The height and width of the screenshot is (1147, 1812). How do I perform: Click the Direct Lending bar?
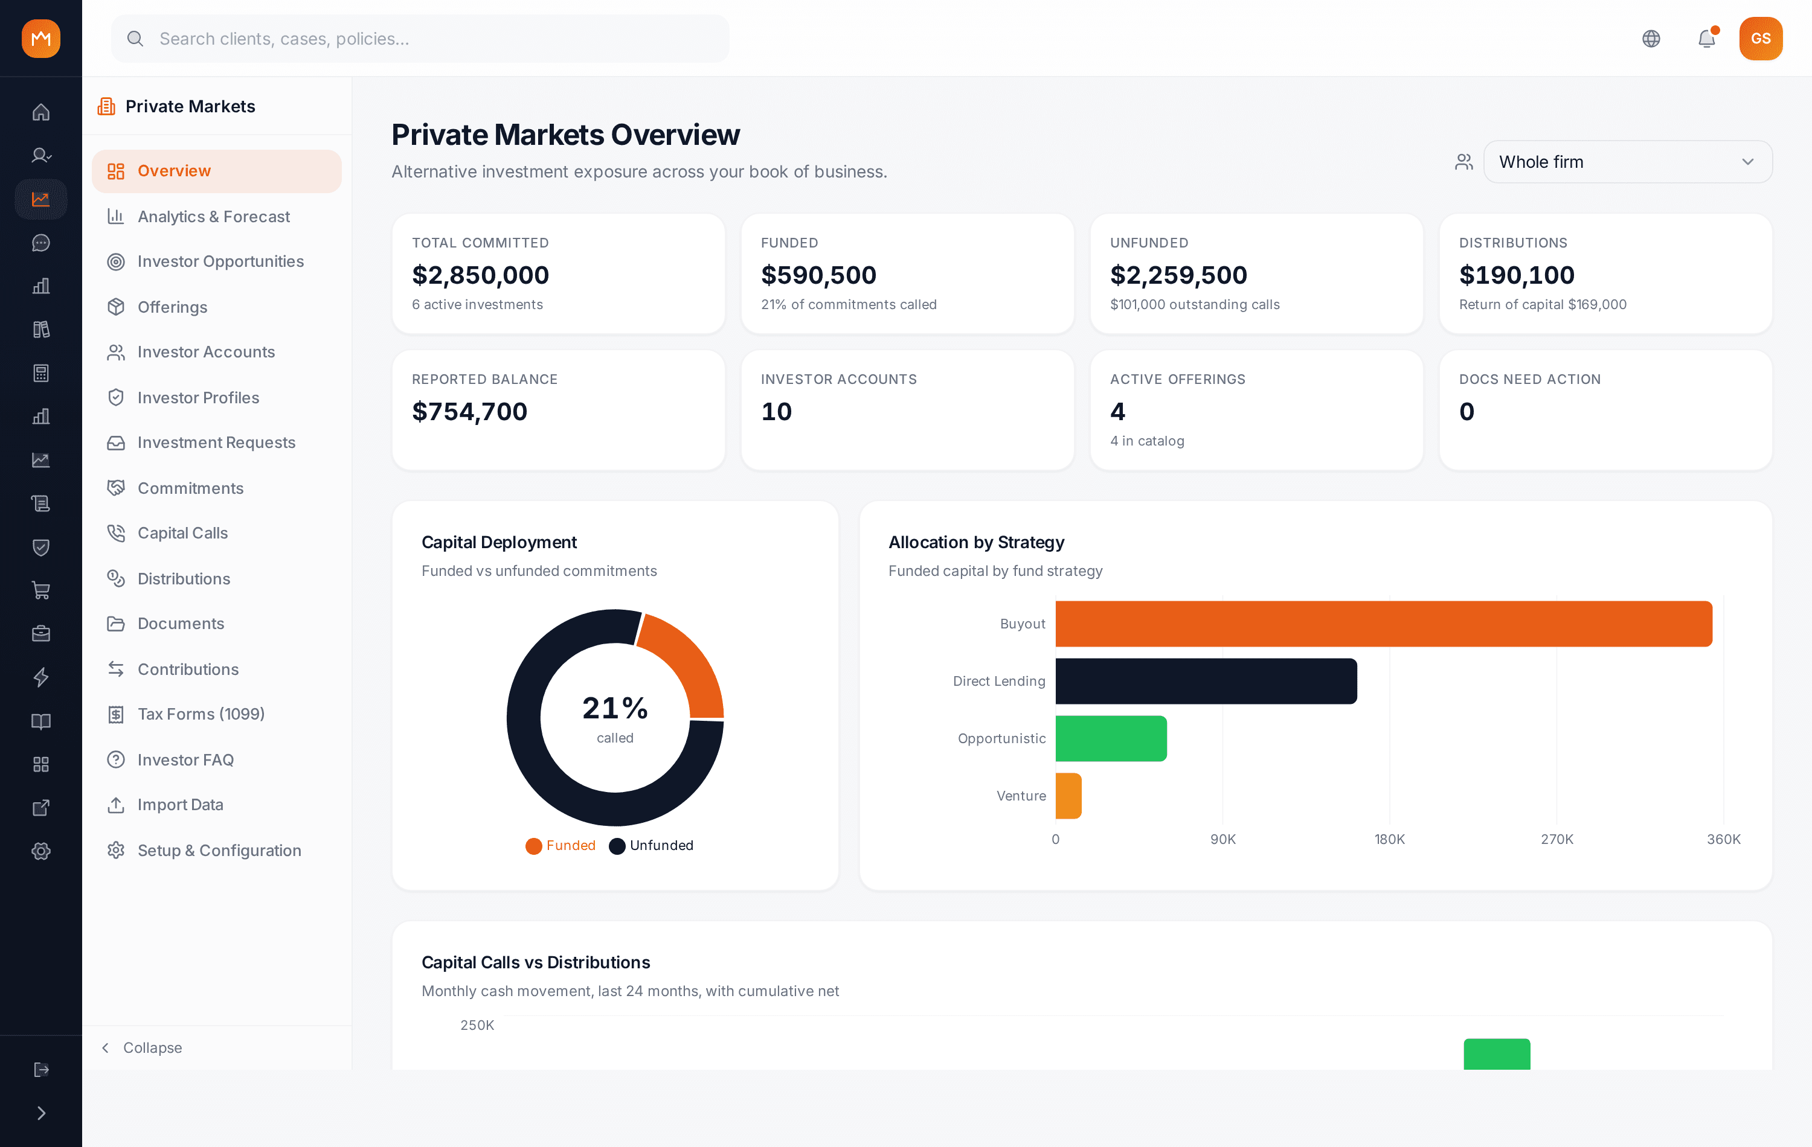(1206, 682)
